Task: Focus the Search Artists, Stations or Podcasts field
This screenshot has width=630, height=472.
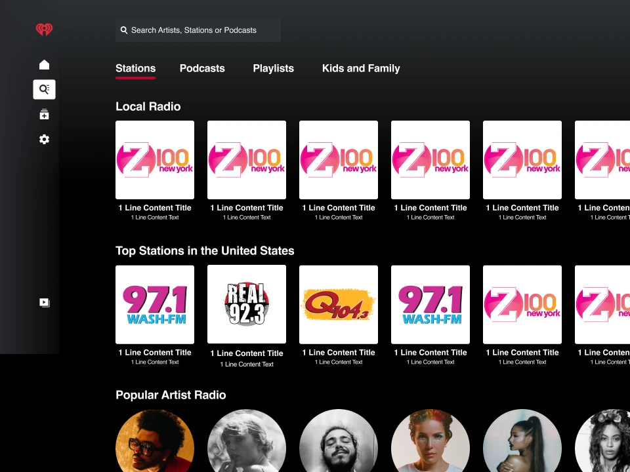Action: pos(198,30)
